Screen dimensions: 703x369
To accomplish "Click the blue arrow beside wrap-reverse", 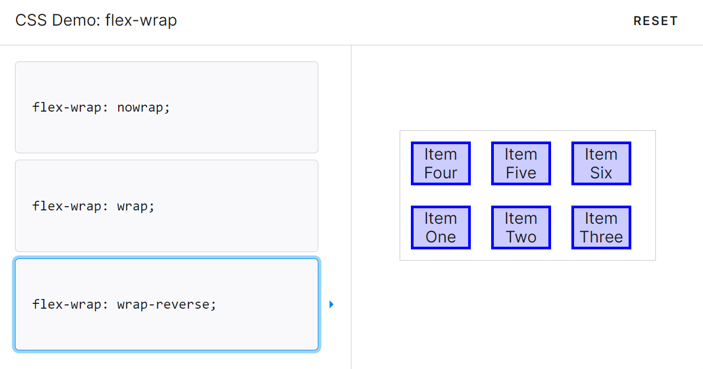I will pyautogui.click(x=332, y=304).
